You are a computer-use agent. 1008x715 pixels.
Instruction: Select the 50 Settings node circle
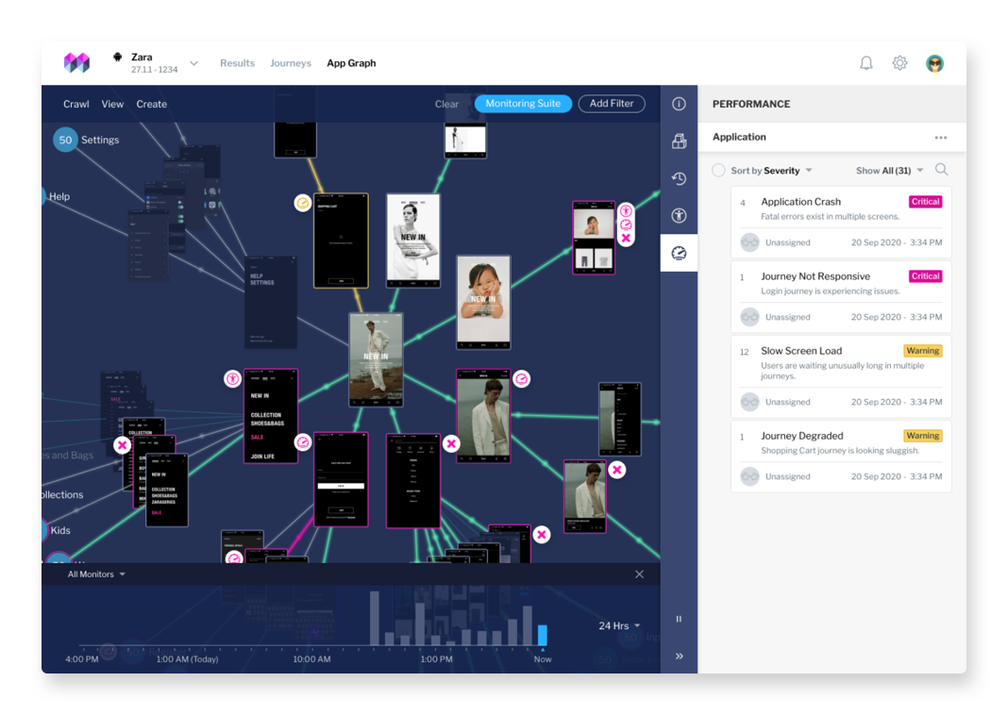coord(65,140)
